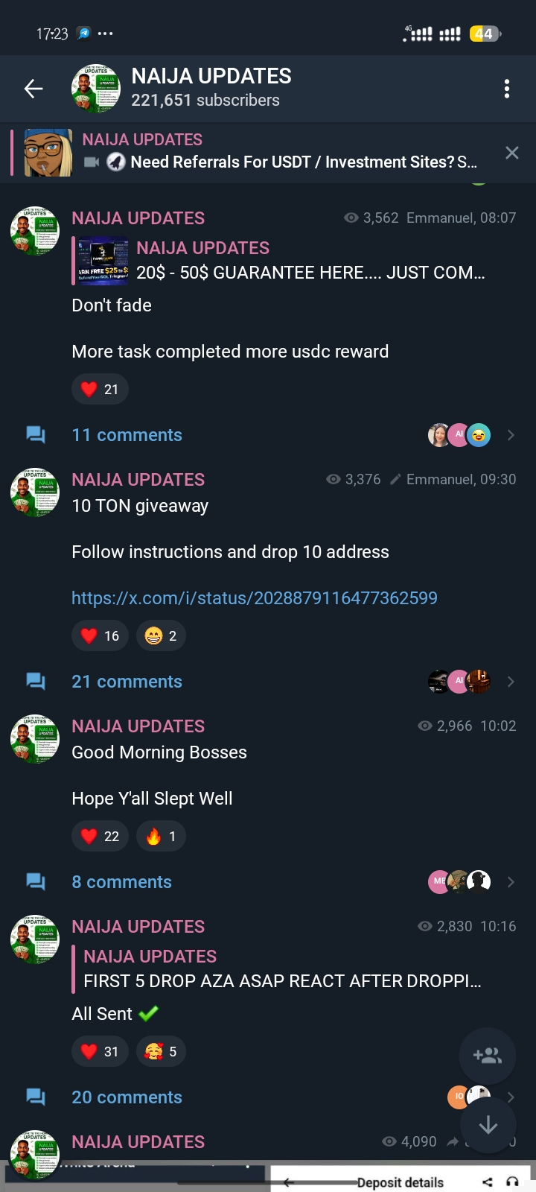Expand the 21 comments thread arrow

(x=511, y=682)
